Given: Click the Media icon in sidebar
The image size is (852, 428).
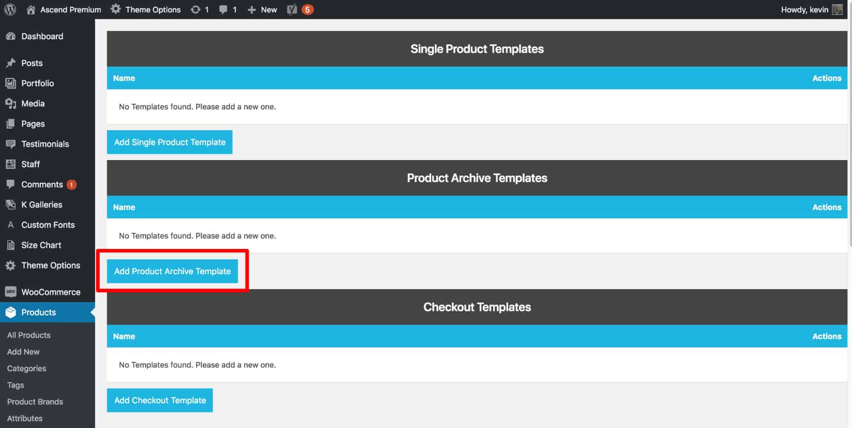Looking at the screenshot, I should [x=10, y=103].
